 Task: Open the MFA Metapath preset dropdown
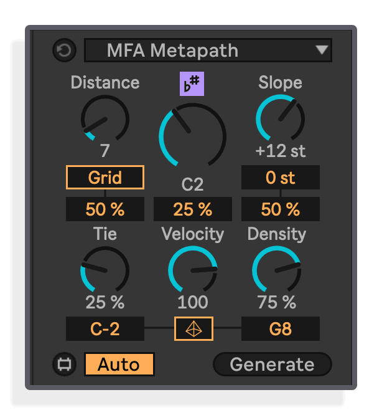[x=208, y=50]
